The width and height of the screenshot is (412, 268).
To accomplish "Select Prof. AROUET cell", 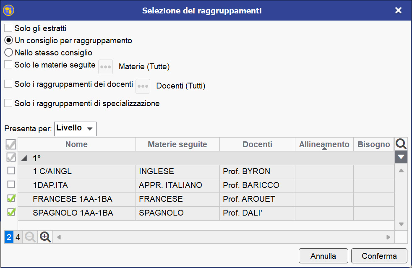I will [x=257, y=199].
